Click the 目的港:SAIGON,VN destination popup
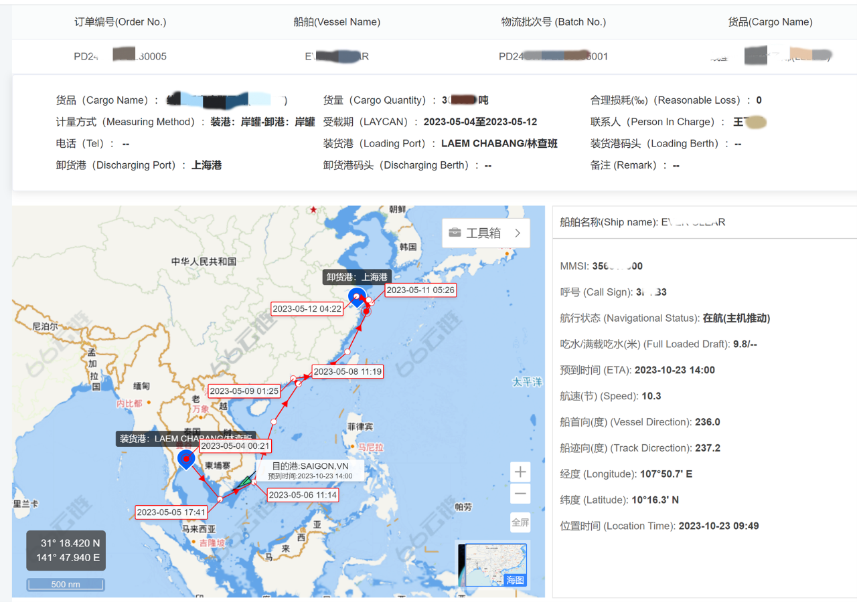This screenshot has height=602, width=857. point(310,470)
